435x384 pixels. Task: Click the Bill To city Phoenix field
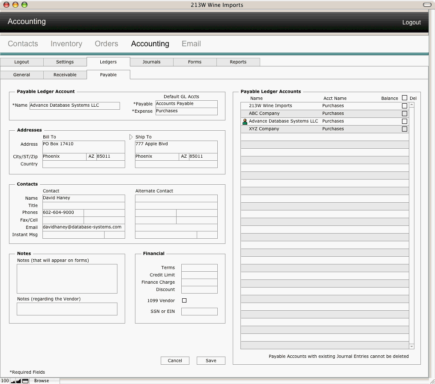(x=64, y=157)
